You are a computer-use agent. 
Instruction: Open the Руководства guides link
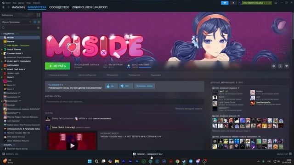(134, 75)
